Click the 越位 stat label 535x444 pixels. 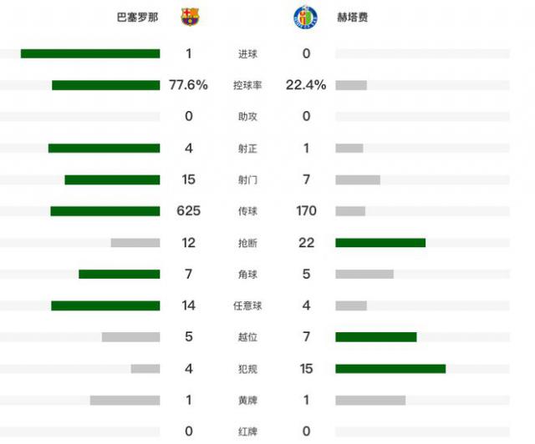coord(247,337)
